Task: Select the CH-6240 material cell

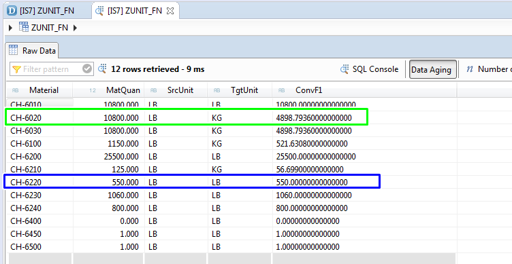Action: click(x=39, y=208)
